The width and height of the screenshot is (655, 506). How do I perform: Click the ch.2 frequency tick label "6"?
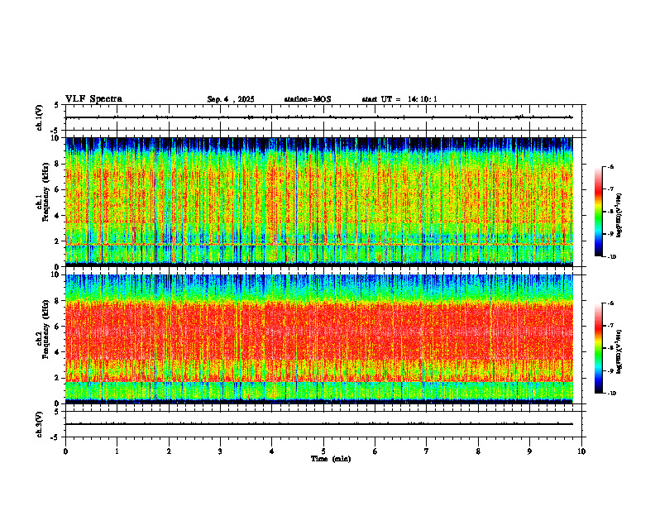58,327
